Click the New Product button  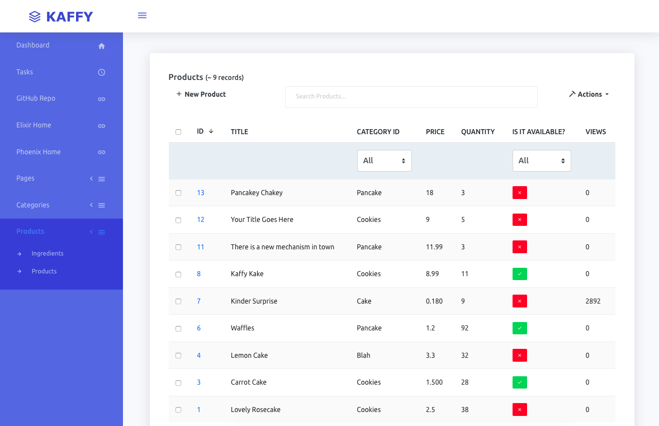coord(201,94)
